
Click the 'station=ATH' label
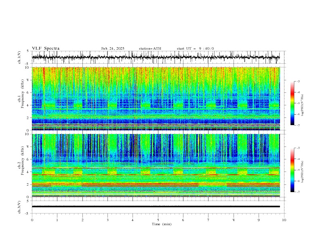tap(150, 48)
